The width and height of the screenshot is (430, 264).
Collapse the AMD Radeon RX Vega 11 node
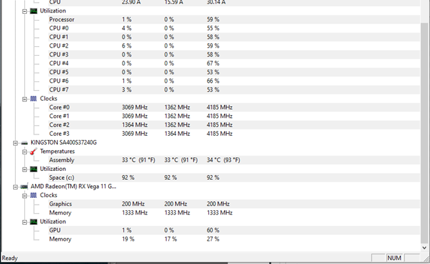point(15,187)
